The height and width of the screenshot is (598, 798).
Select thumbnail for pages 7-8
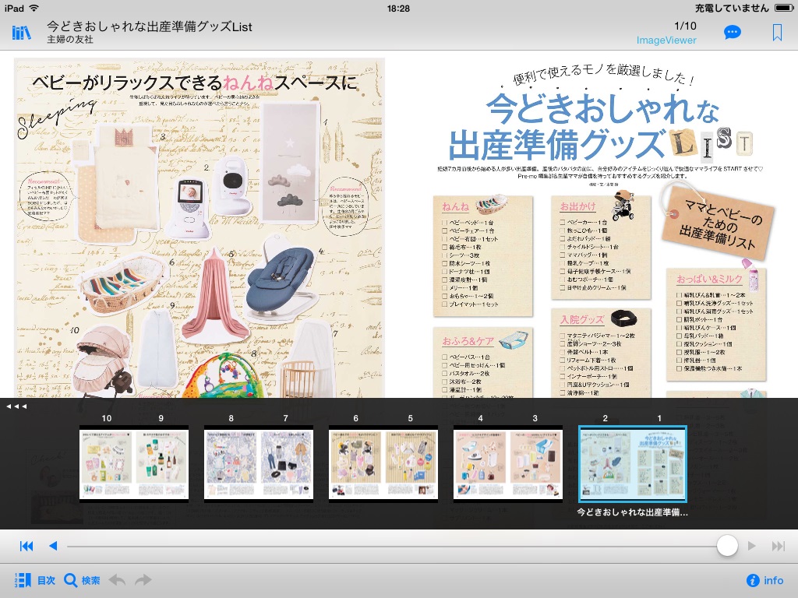pyautogui.click(x=259, y=464)
